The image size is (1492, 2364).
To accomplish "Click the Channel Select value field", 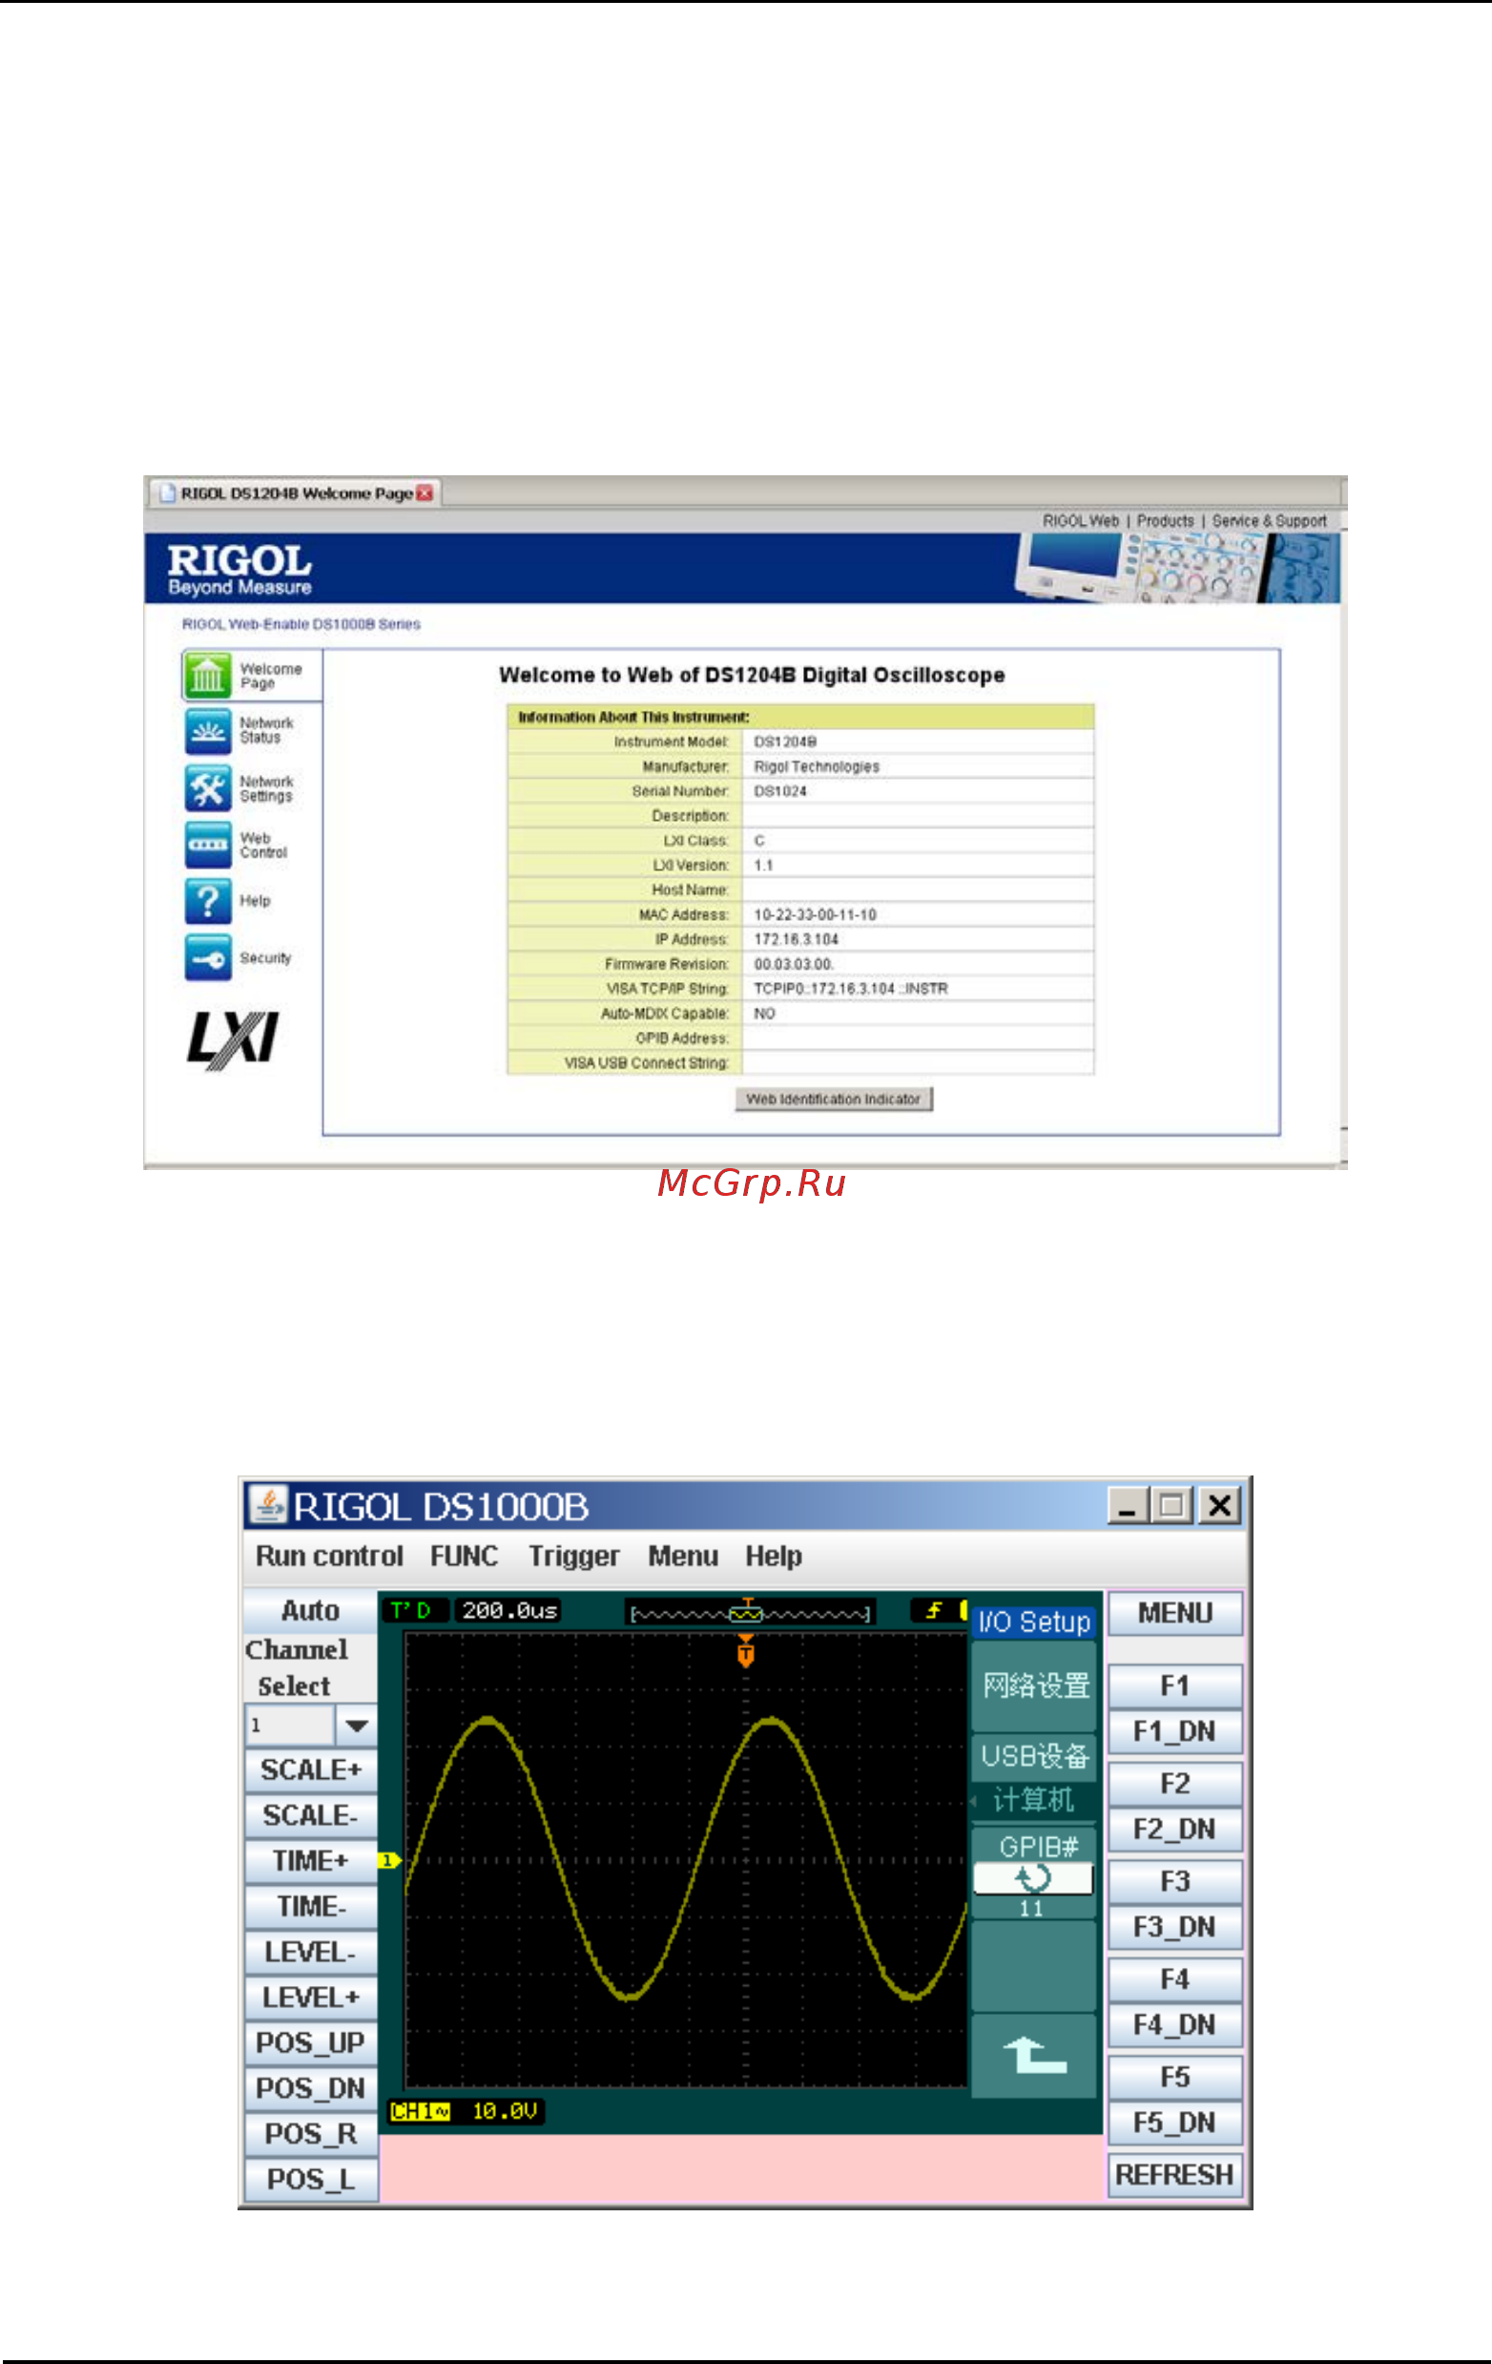I will [x=291, y=1725].
